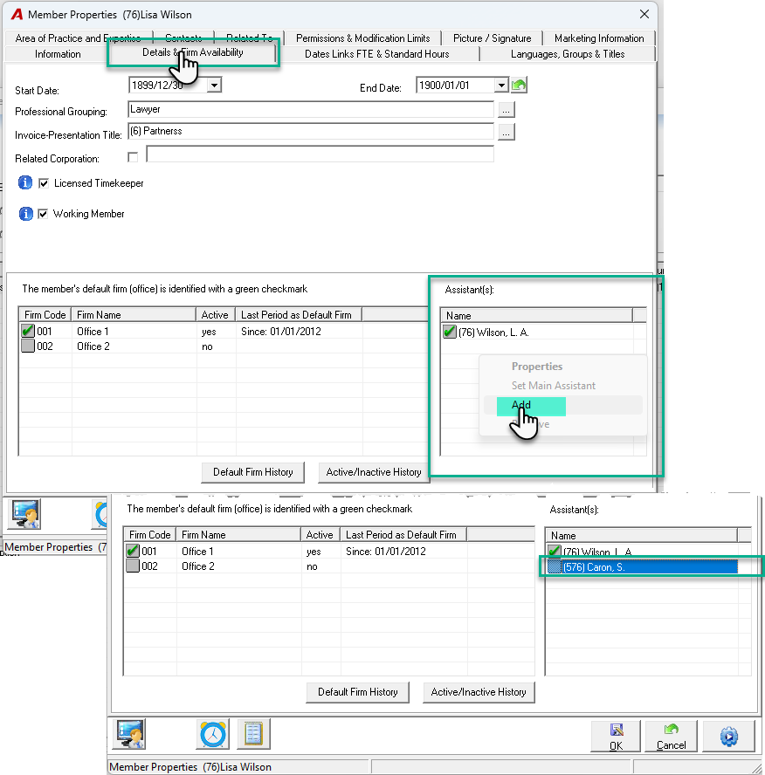
Task: Open the End Date dropdown arrow
Action: click(501, 85)
